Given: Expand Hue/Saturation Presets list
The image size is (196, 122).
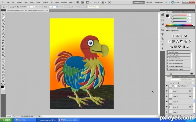Looking at the screenshot, I should click(x=168, y=61).
